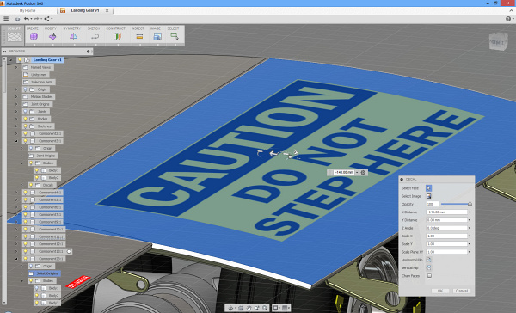This screenshot has width=516, height=313.
Task: Select the Symmetry mirror tool
Action: [73, 36]
